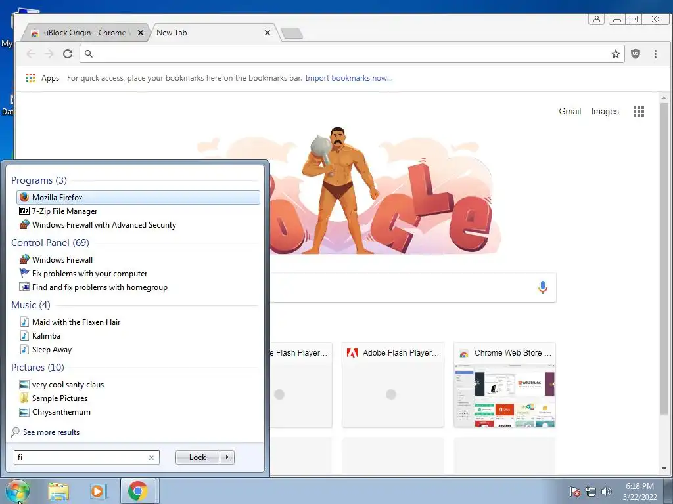673x504 pixels.
Task: Open the volume speaker tray icon
Action: tap(607, 492)
